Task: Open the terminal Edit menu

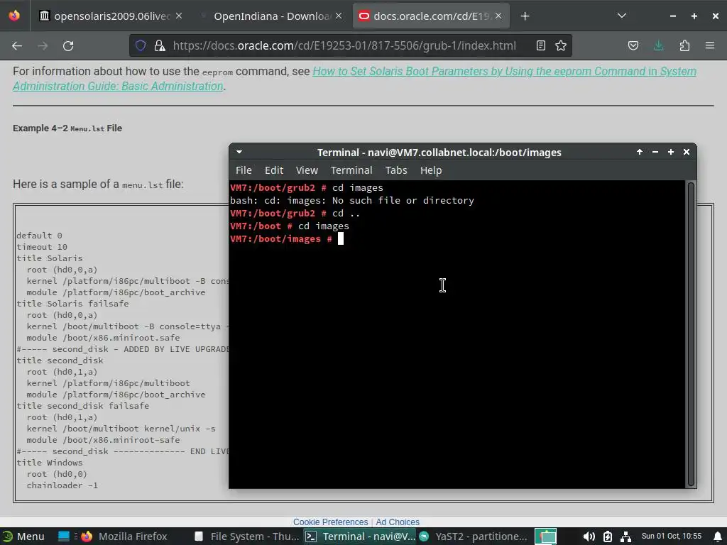Action: 274,170
